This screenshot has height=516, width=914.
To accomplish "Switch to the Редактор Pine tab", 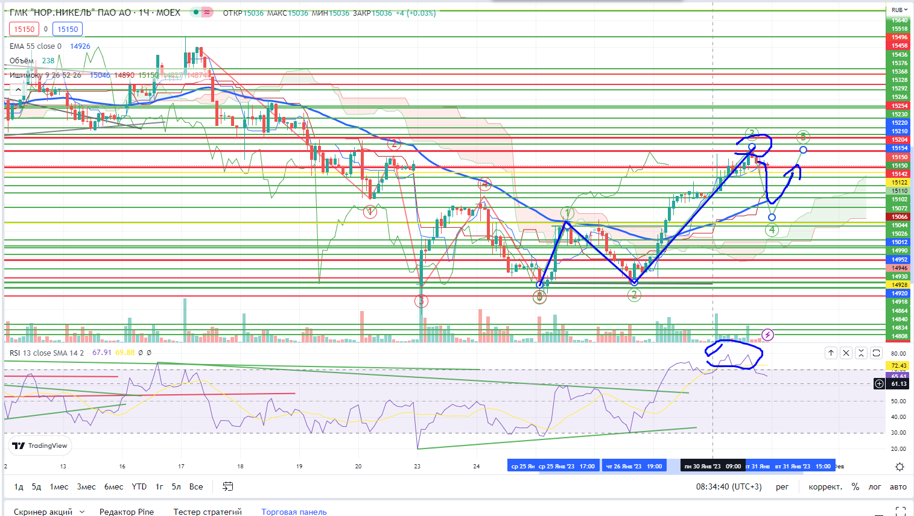I will [x=126, y=512].
